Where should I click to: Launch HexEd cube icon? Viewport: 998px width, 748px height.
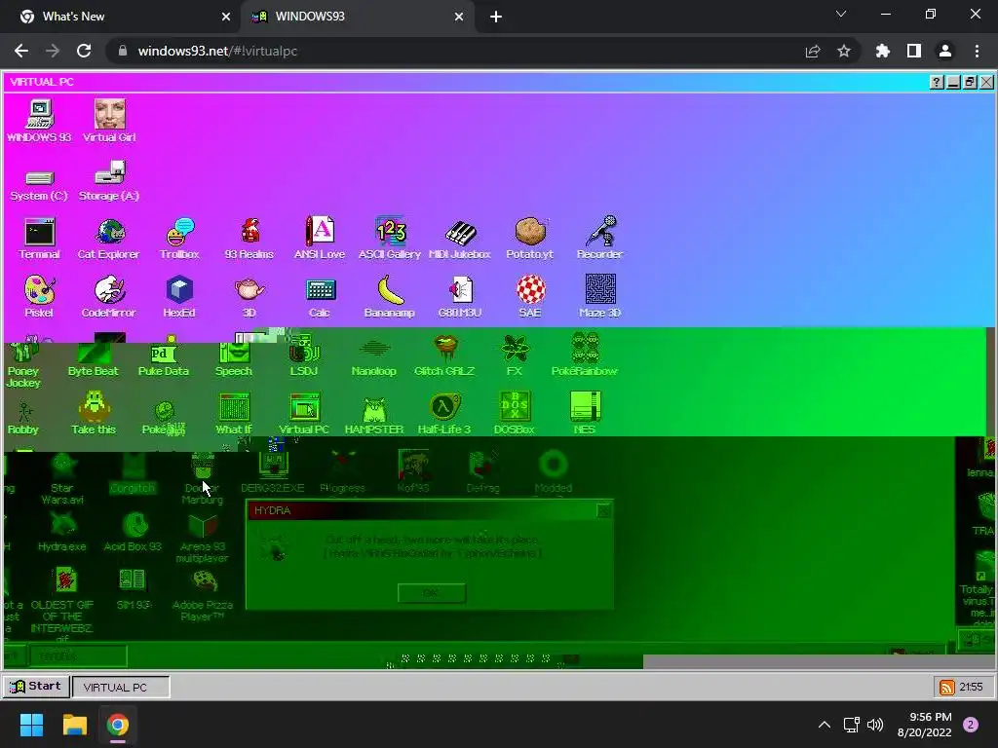pyautogui.click(x=179, y=296)
